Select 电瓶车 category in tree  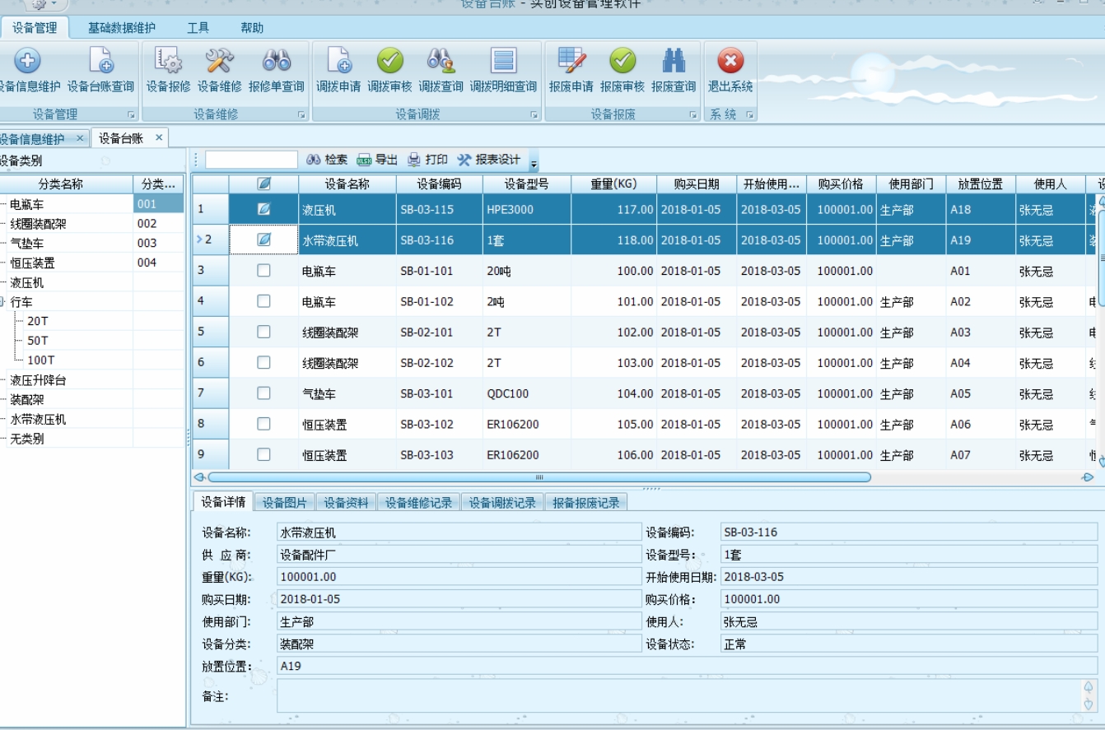(26, 204)
